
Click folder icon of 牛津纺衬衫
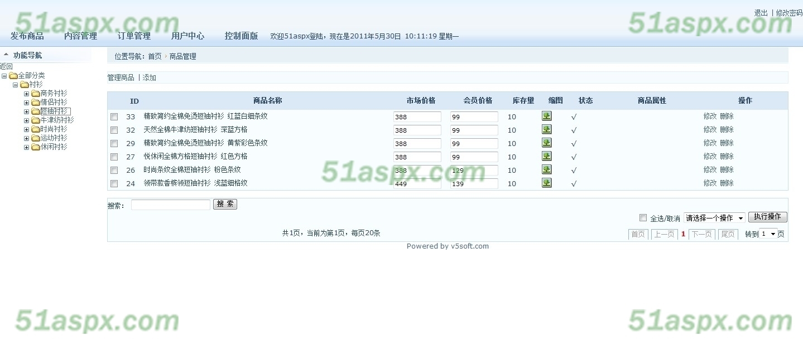tap(36, 120)
